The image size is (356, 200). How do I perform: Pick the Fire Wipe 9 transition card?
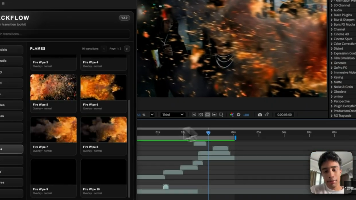53,178
